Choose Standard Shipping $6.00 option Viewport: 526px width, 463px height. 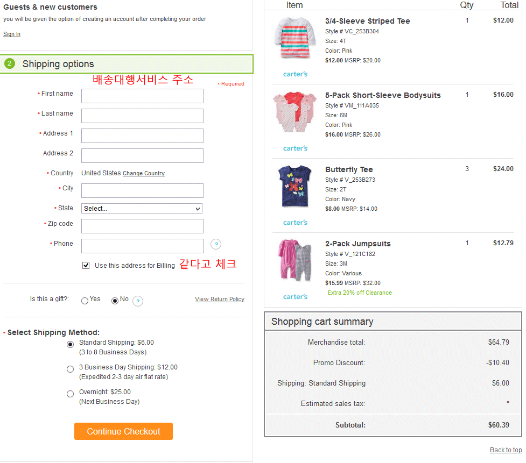coord(71,345)
